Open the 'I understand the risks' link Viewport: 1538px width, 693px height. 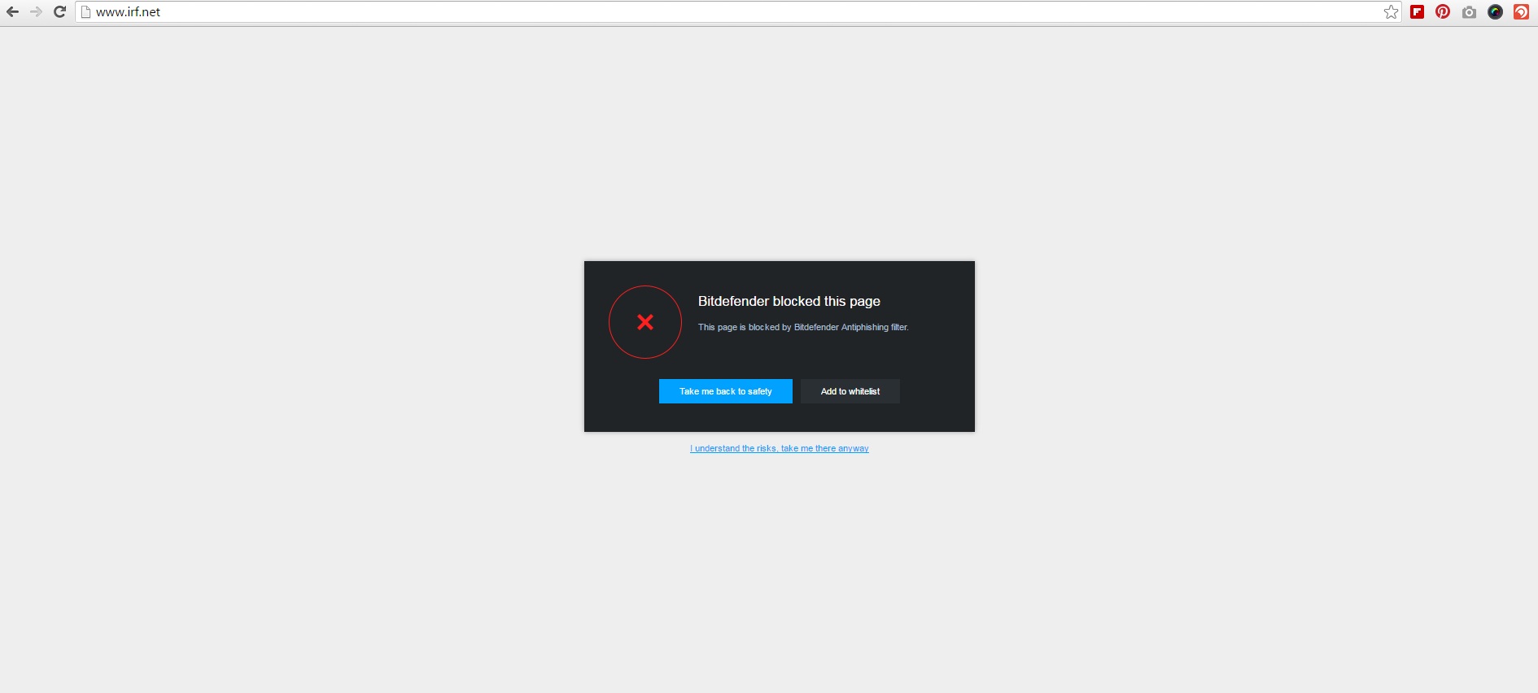[779, 449]
